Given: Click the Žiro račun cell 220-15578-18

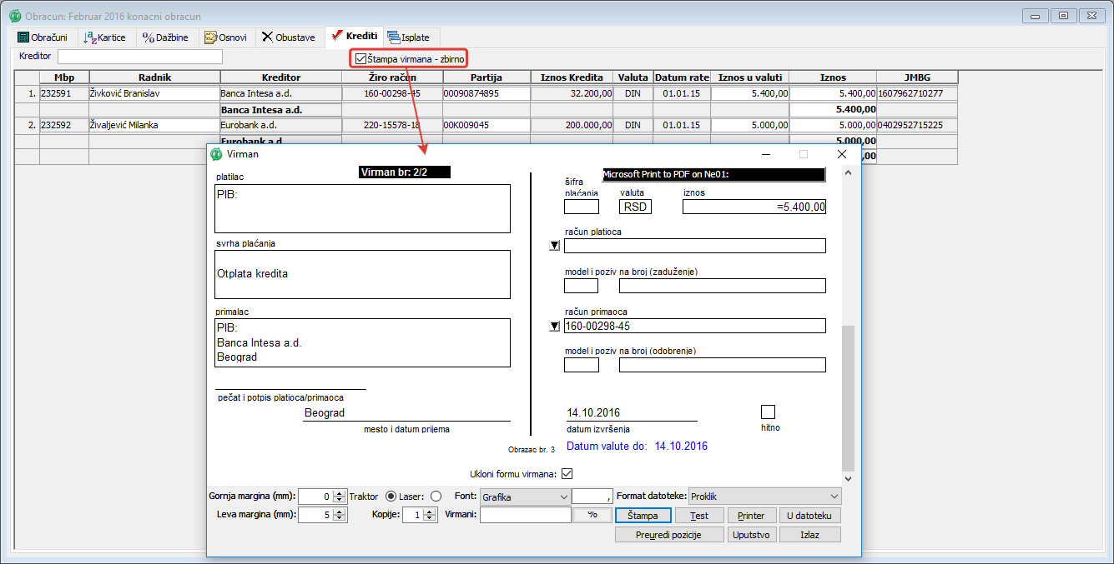Looking at the screenshot, I should pyautogui.click(x=391, y=125).
